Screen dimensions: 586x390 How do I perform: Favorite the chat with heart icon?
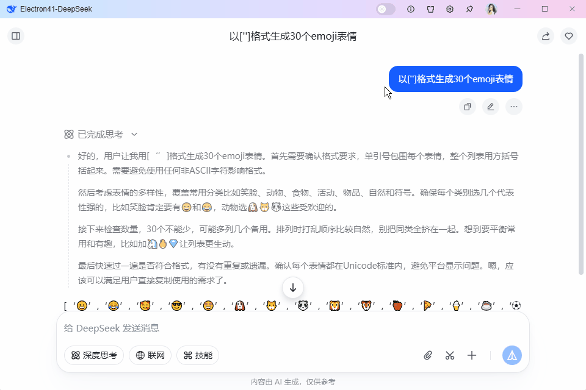pos(569,36)
